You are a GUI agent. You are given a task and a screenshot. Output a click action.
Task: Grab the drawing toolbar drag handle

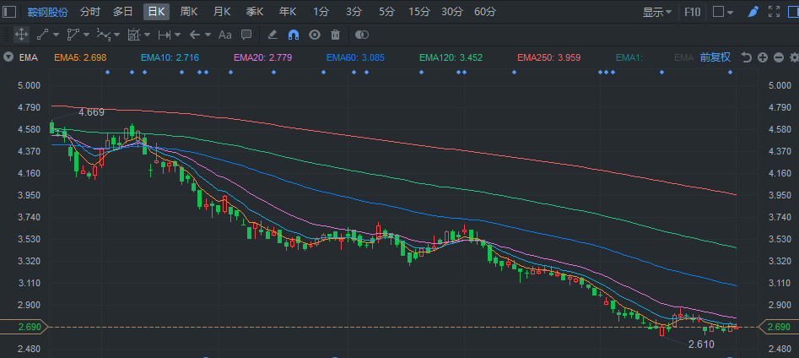pos(7,35)
